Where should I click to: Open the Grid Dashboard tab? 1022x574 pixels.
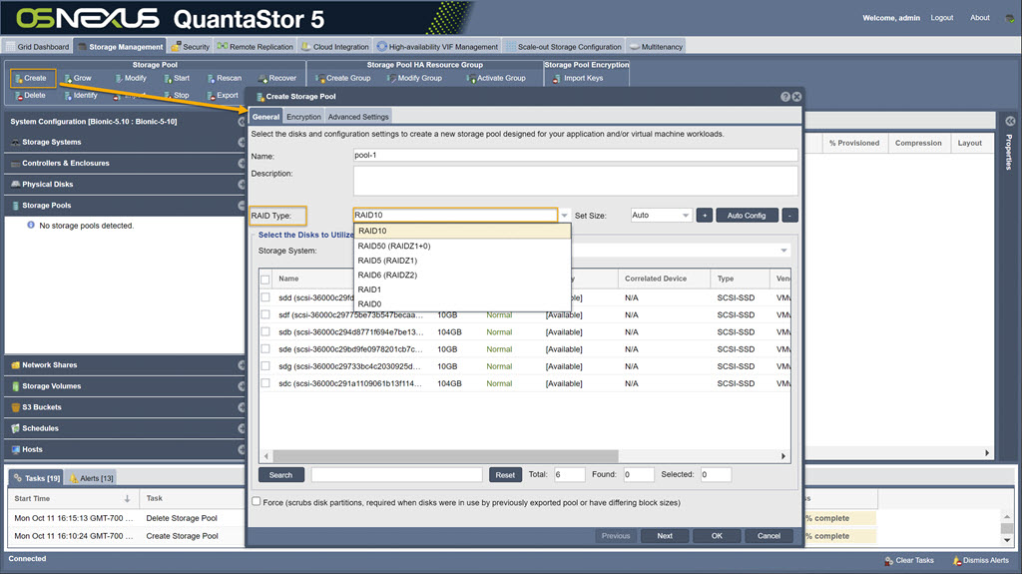tap(37, 47)
